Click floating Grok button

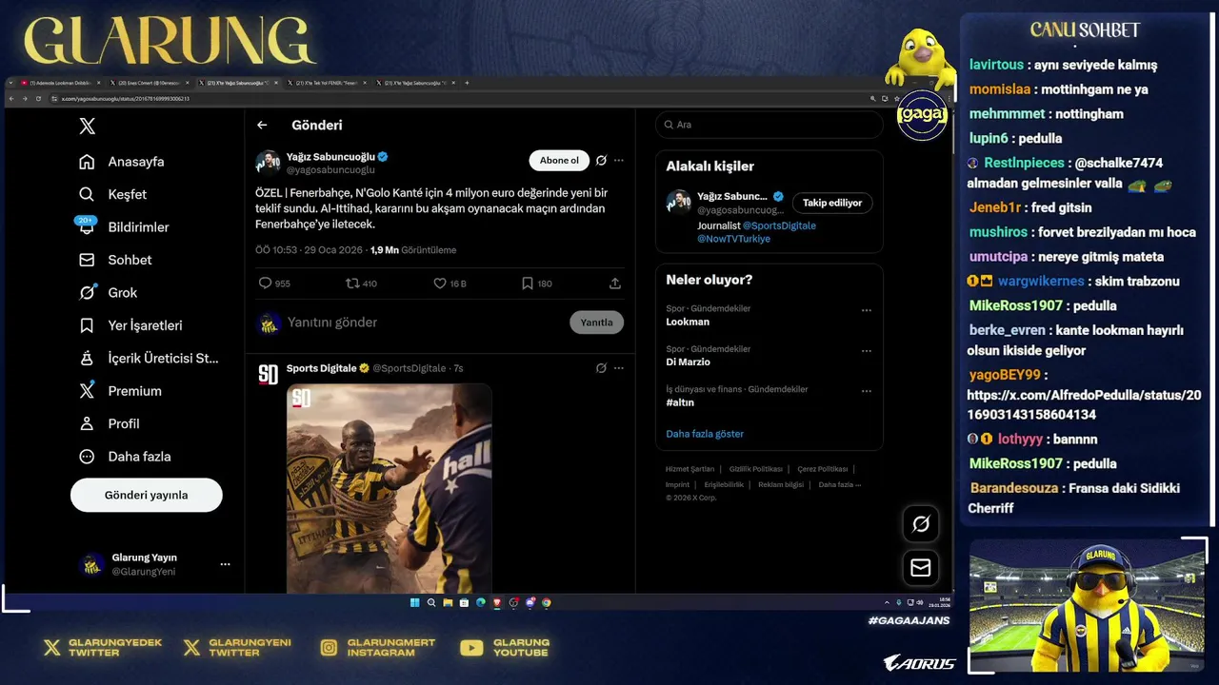pos(921,523)
